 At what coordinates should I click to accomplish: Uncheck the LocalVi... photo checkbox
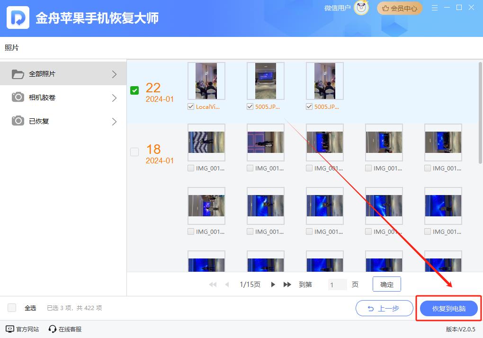[x=191, y=107]
